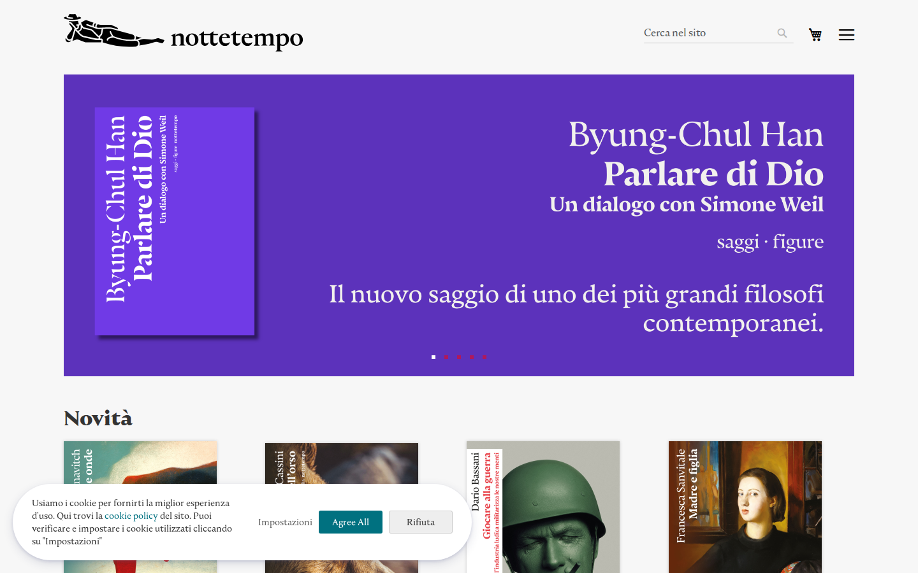Open the shopping cart
The width and height of the screenshot is (918, 573).
[x=815, y=34]
